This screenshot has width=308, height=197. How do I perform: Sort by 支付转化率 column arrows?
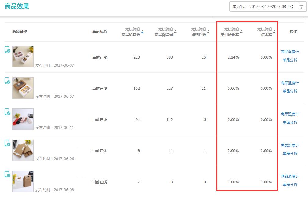point(241,32)
